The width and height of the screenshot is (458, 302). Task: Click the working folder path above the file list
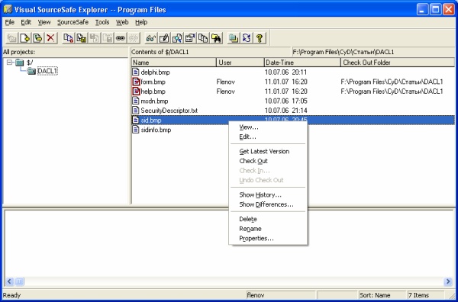click(x=343, y=52)
